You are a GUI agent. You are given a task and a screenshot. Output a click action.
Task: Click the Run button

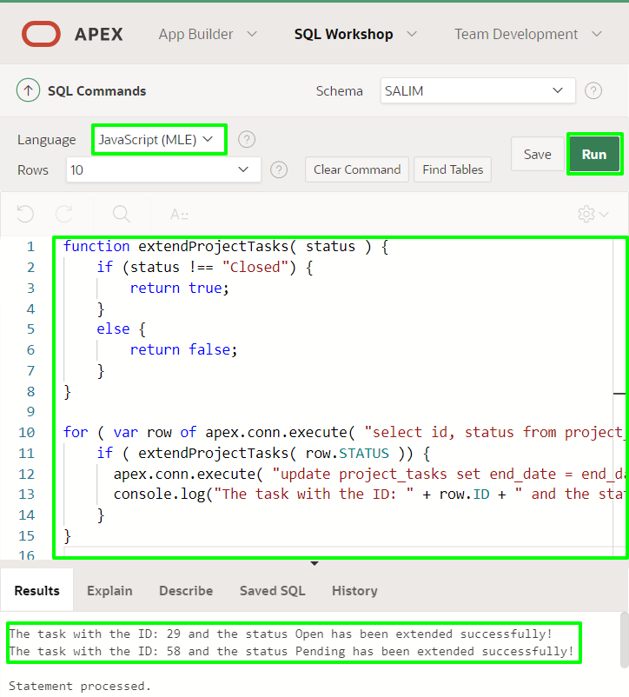594,154
